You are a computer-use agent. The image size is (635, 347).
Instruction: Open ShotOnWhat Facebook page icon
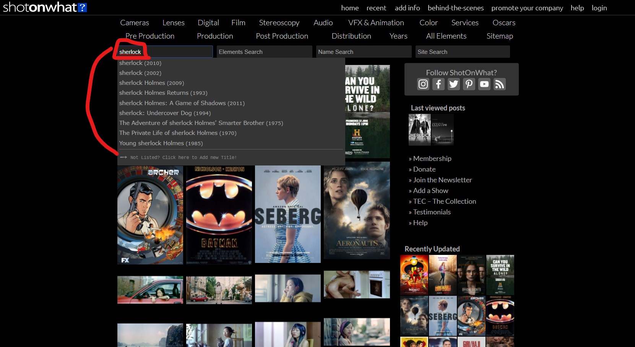click(x=438, y=84)
